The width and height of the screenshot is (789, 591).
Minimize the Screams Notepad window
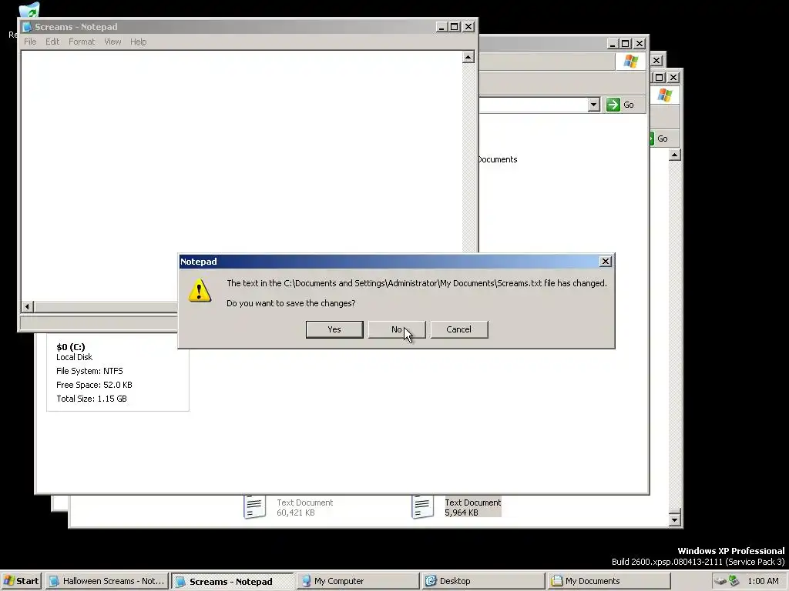pos(442,27)
